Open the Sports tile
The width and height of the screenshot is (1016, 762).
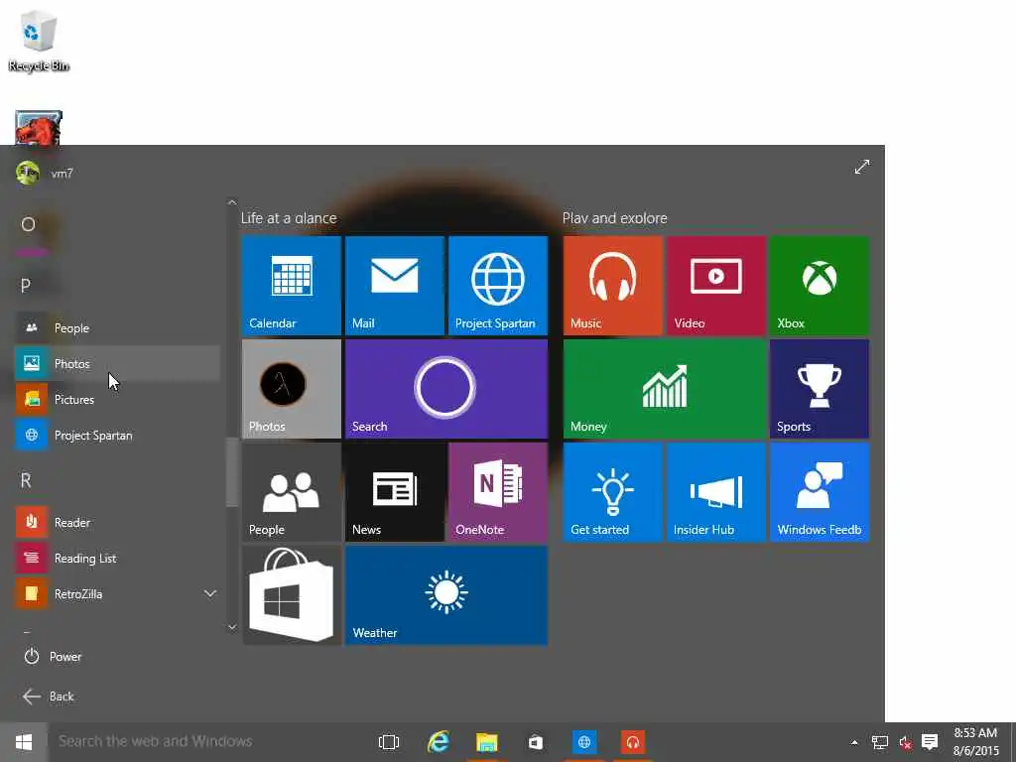tap(820, 389)
